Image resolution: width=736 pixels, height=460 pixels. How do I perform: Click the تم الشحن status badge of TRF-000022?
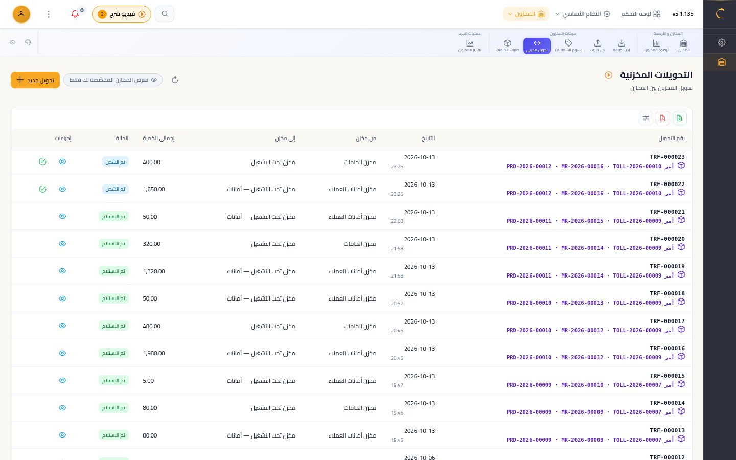115,189
